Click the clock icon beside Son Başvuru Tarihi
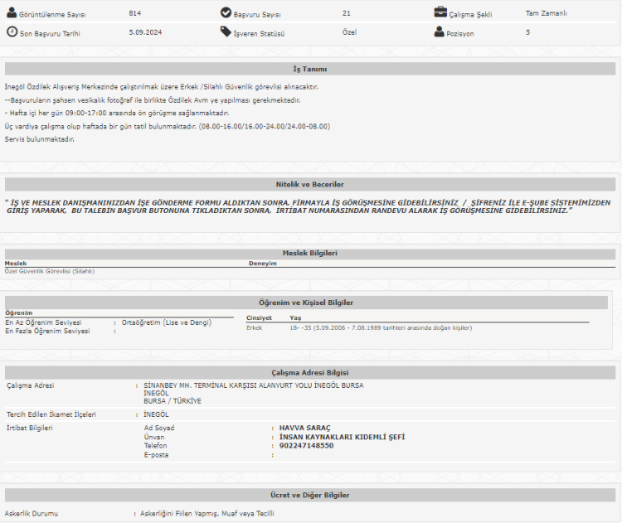Image resolution: width=622 pixels, height=523 pixels. coord(12,31)
